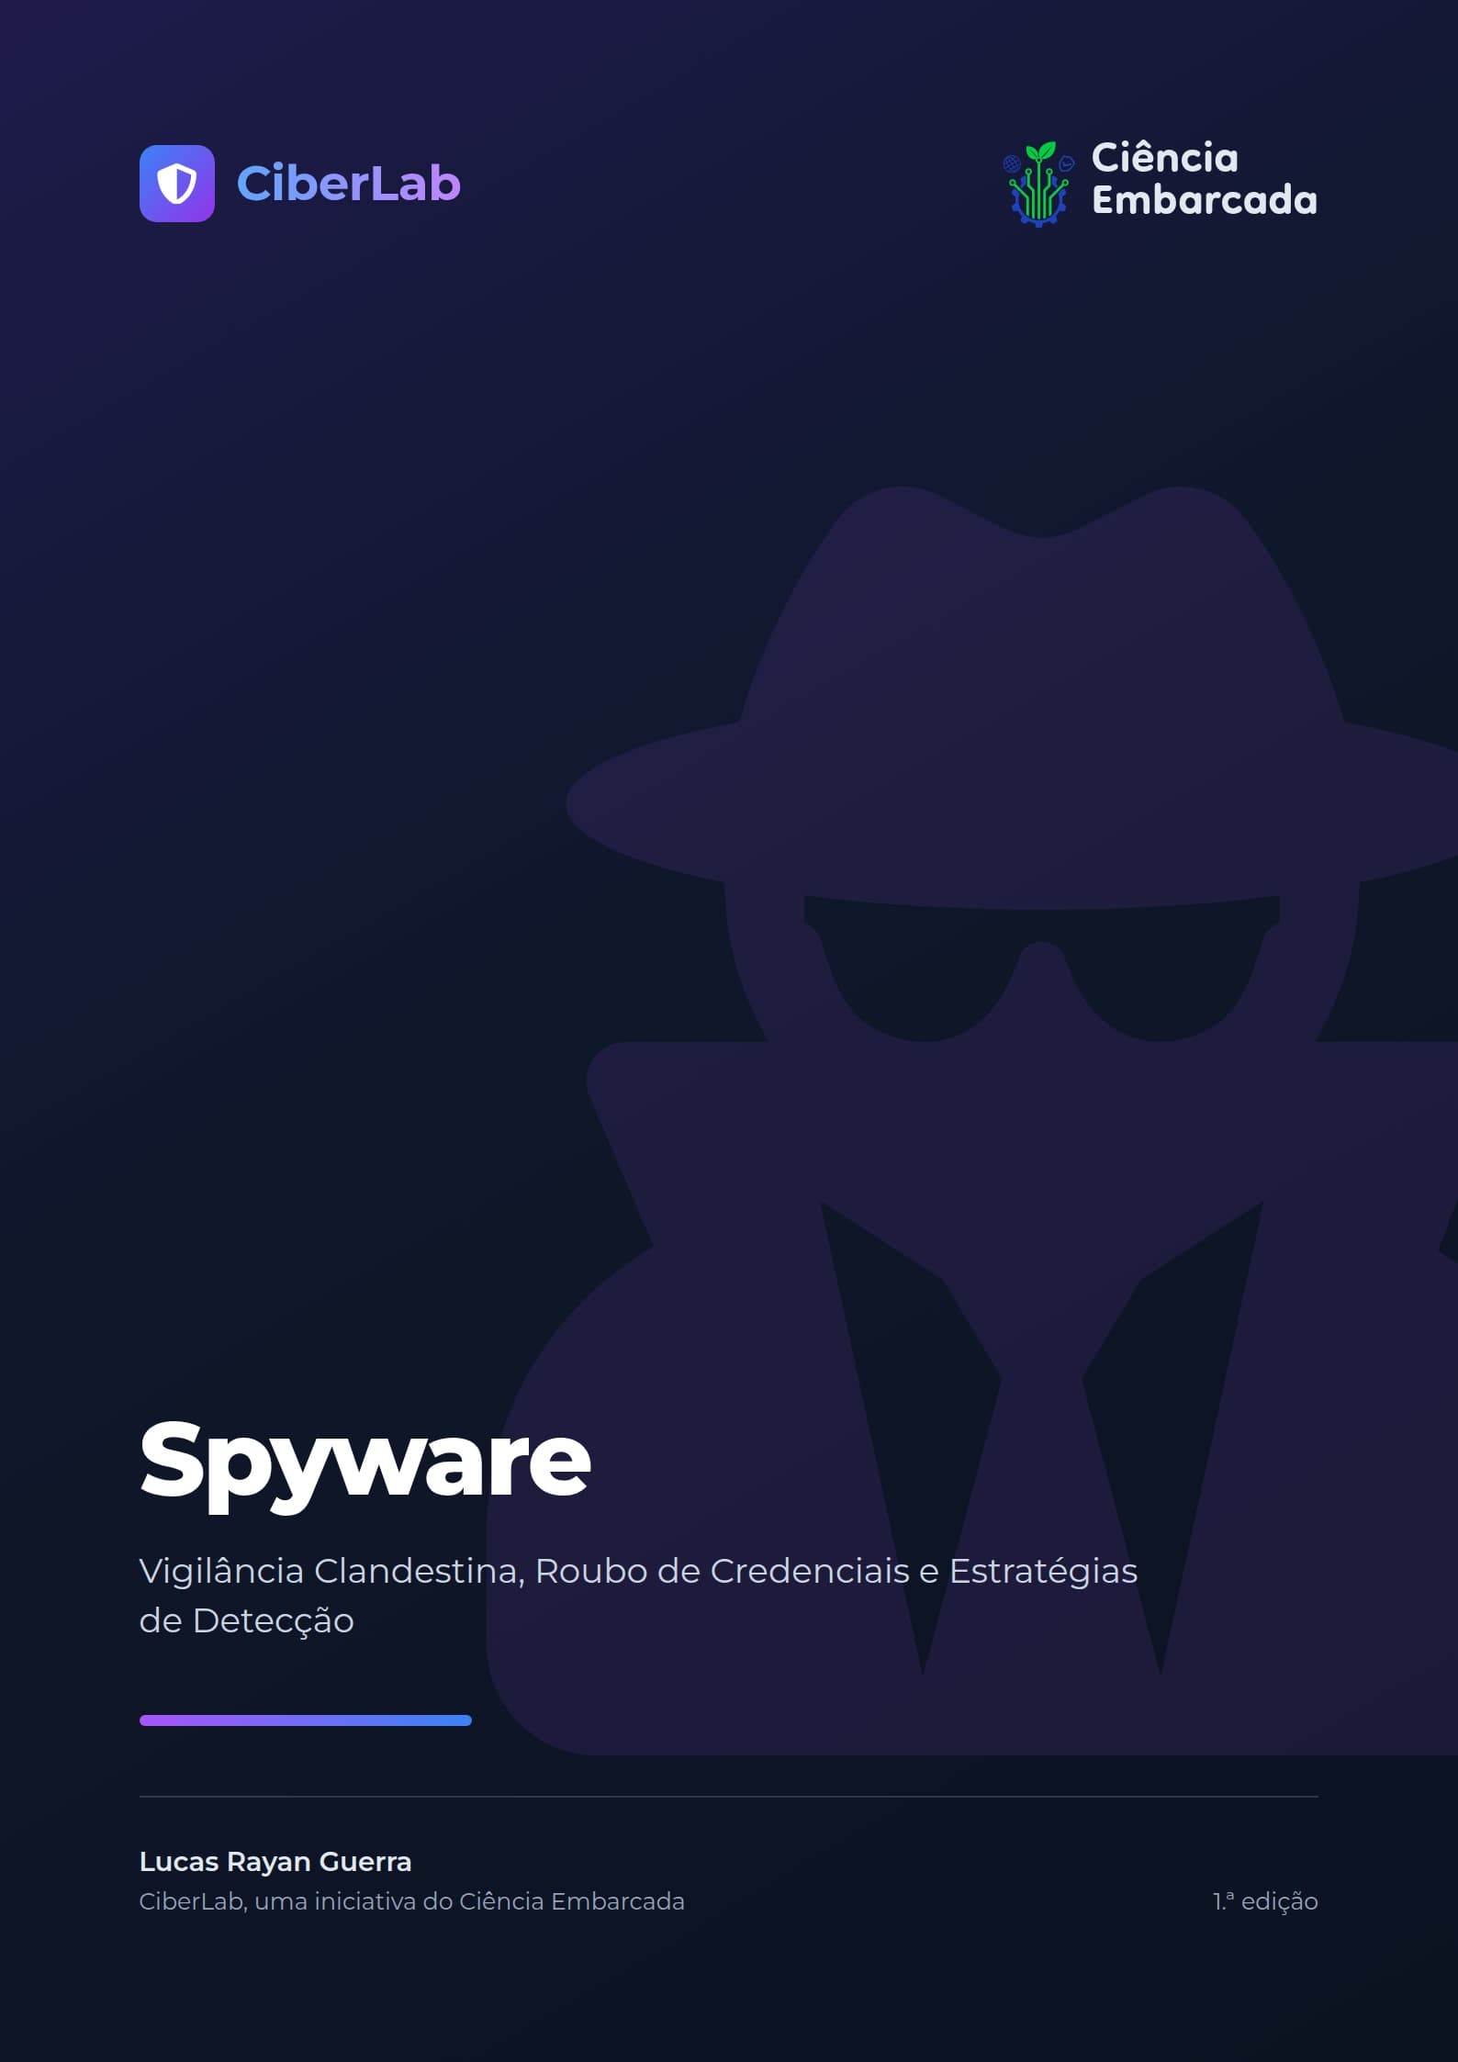Click the "1.ª edição" label
This screenshot has width=1458, height=2062.
pyautogui.click(x=1265, y=1901)
